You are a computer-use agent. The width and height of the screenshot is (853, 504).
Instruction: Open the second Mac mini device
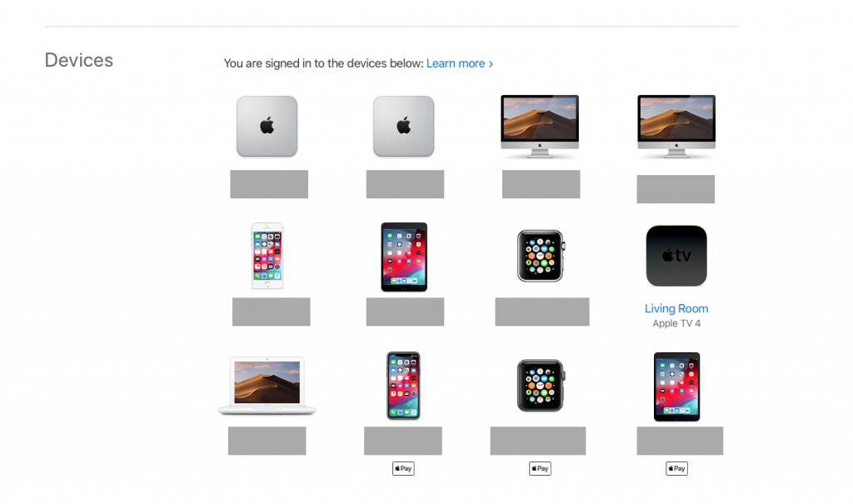coord(404,127)
